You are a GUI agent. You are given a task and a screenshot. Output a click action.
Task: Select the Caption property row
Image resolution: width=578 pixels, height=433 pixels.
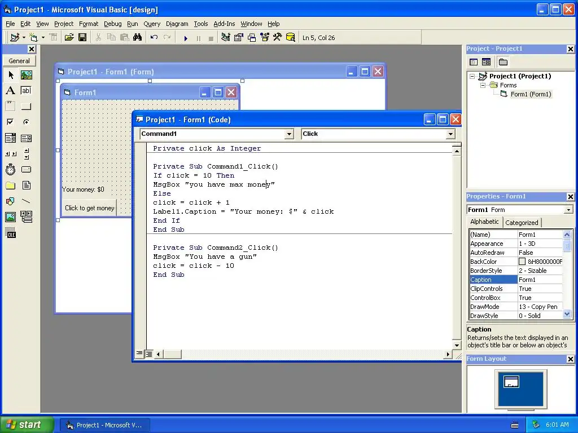pos(516,280)
